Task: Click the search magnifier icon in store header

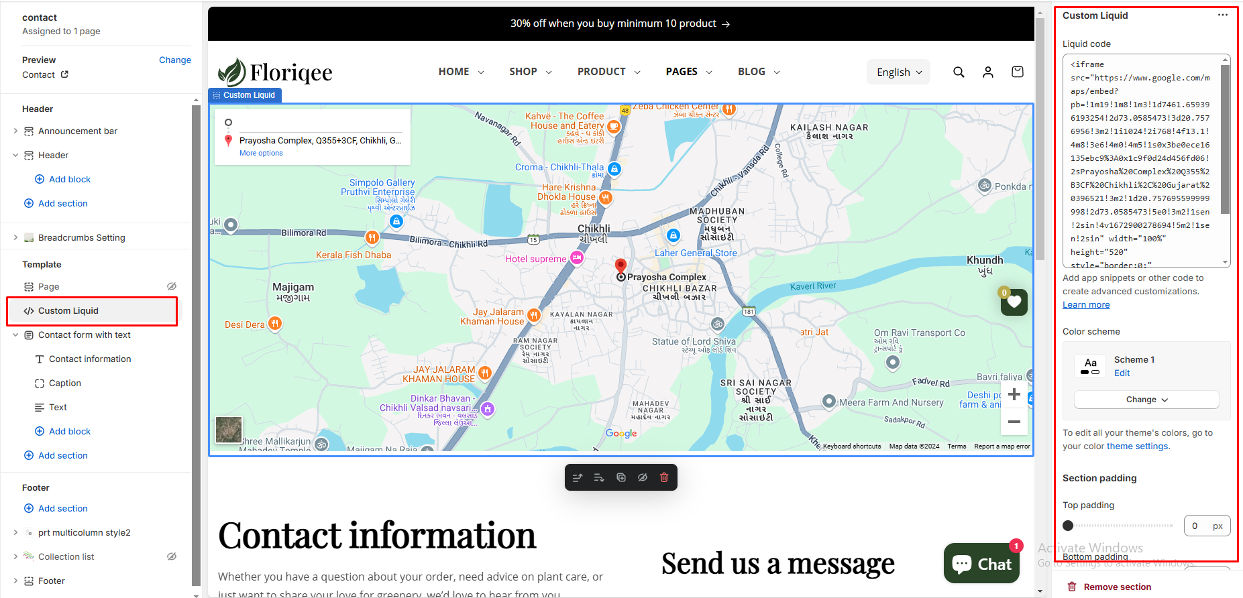Action: tap(959, 72)
